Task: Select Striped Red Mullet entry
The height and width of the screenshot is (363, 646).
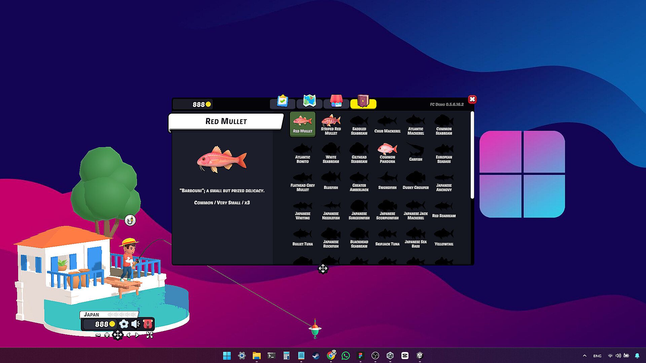Action: 331,125
